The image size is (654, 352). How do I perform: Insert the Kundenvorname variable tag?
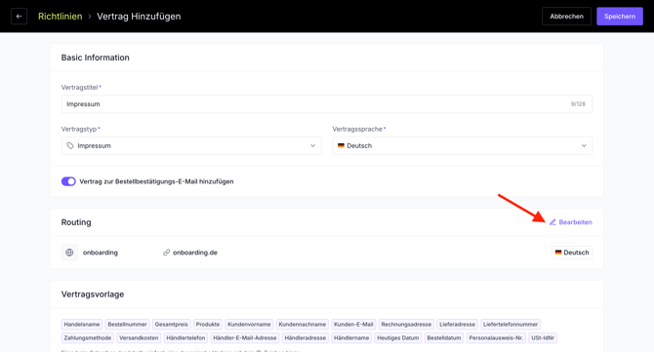(249, 325)
